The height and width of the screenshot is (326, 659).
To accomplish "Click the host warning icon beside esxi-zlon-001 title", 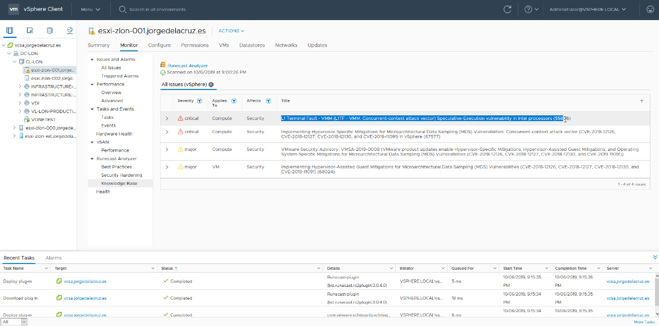I will pyautogui.click(x=92, y=31).
